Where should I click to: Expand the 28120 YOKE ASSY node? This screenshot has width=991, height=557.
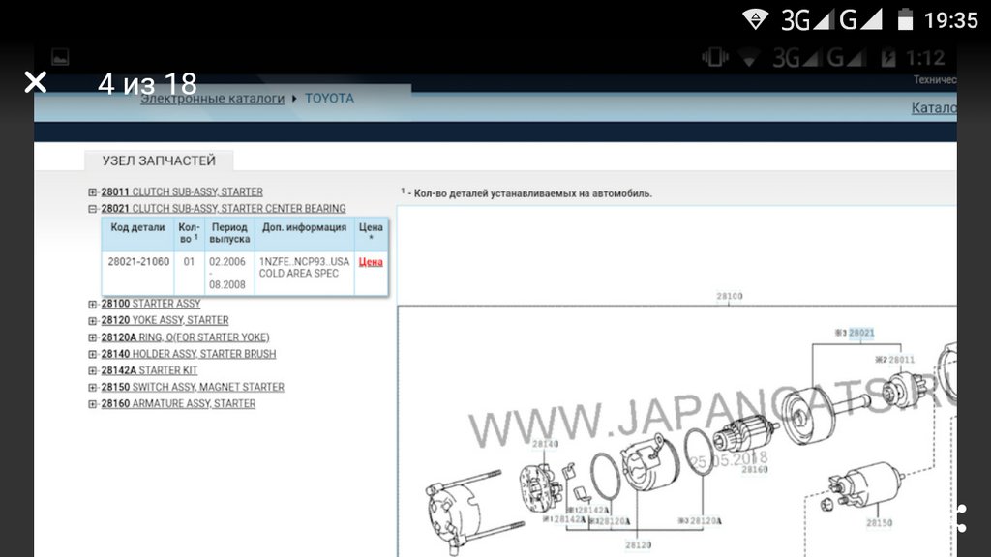pyautogui.click(x=92, y=321)
